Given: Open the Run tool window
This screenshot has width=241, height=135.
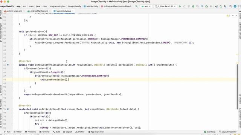Looking at the screenshot, I should tap(7, 132).
